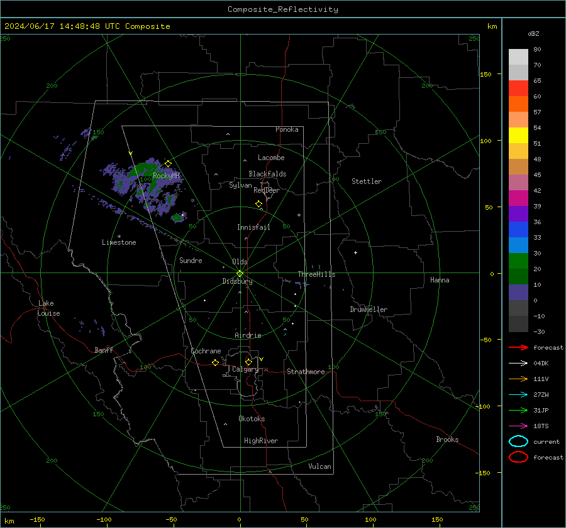Click the Olds town label

(x=240, y=262)
